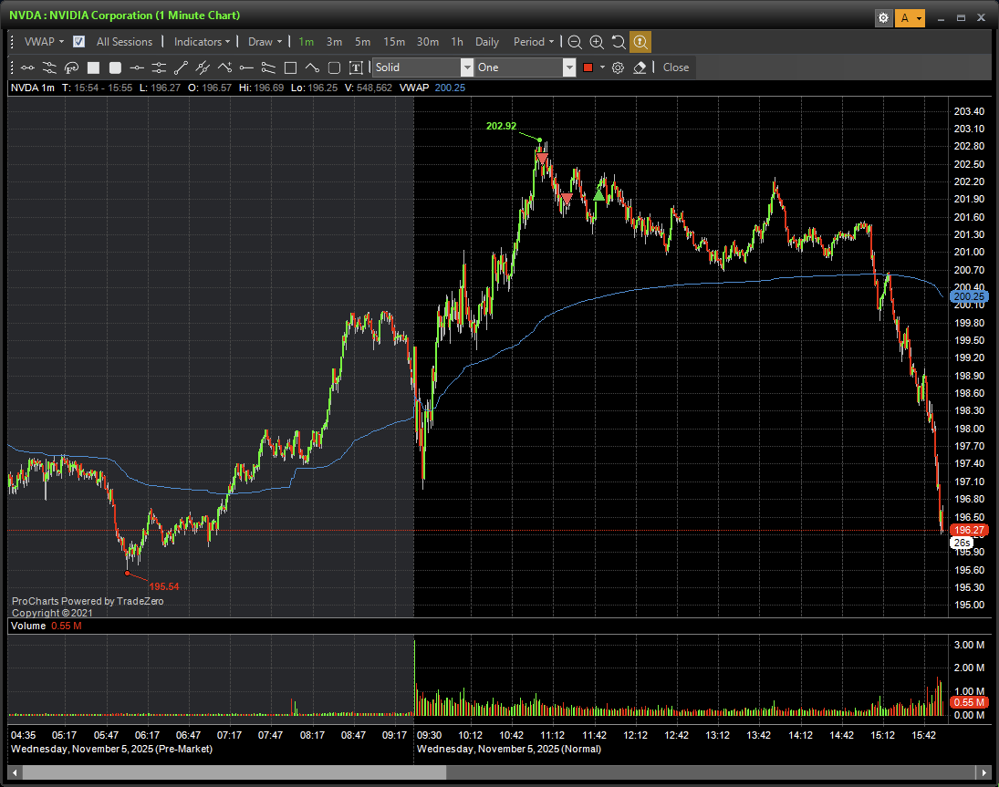
Task: Click the second red sell marker near 11:20
Action: pyautogui.click(x=567, y=200)
